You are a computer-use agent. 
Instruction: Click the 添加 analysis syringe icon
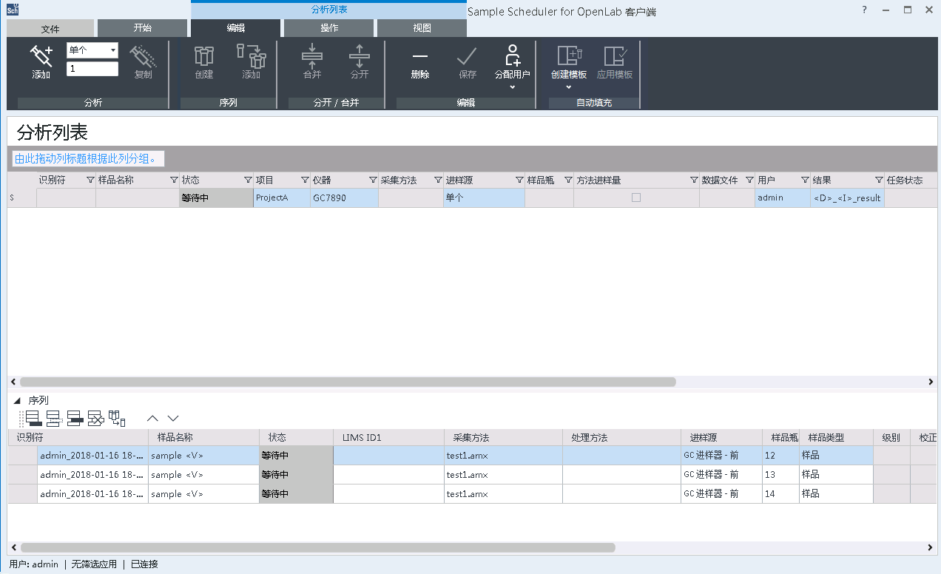41,55
